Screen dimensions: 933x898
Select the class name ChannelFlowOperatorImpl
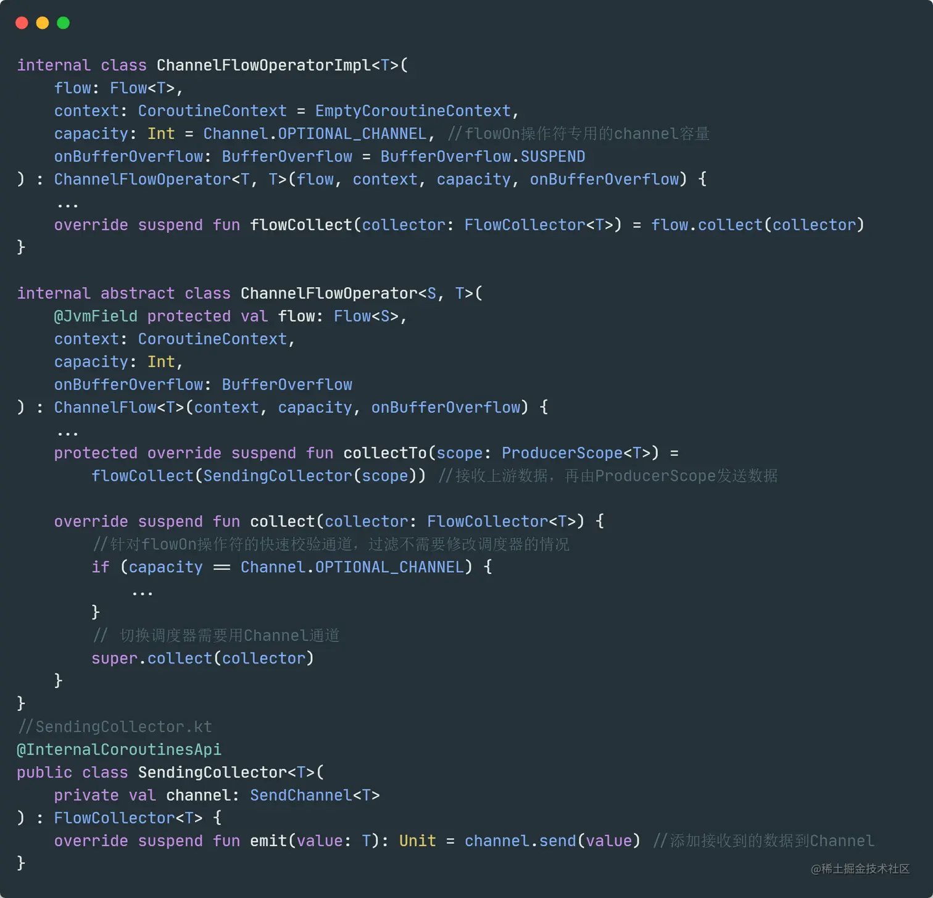[263, 65]
